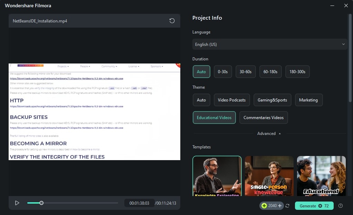Select the Educational template thumbnail
Screen dimensions: 353x215
point(321,176)
